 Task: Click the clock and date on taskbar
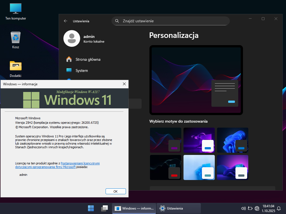pyautogui.click(x=268, y=208)
